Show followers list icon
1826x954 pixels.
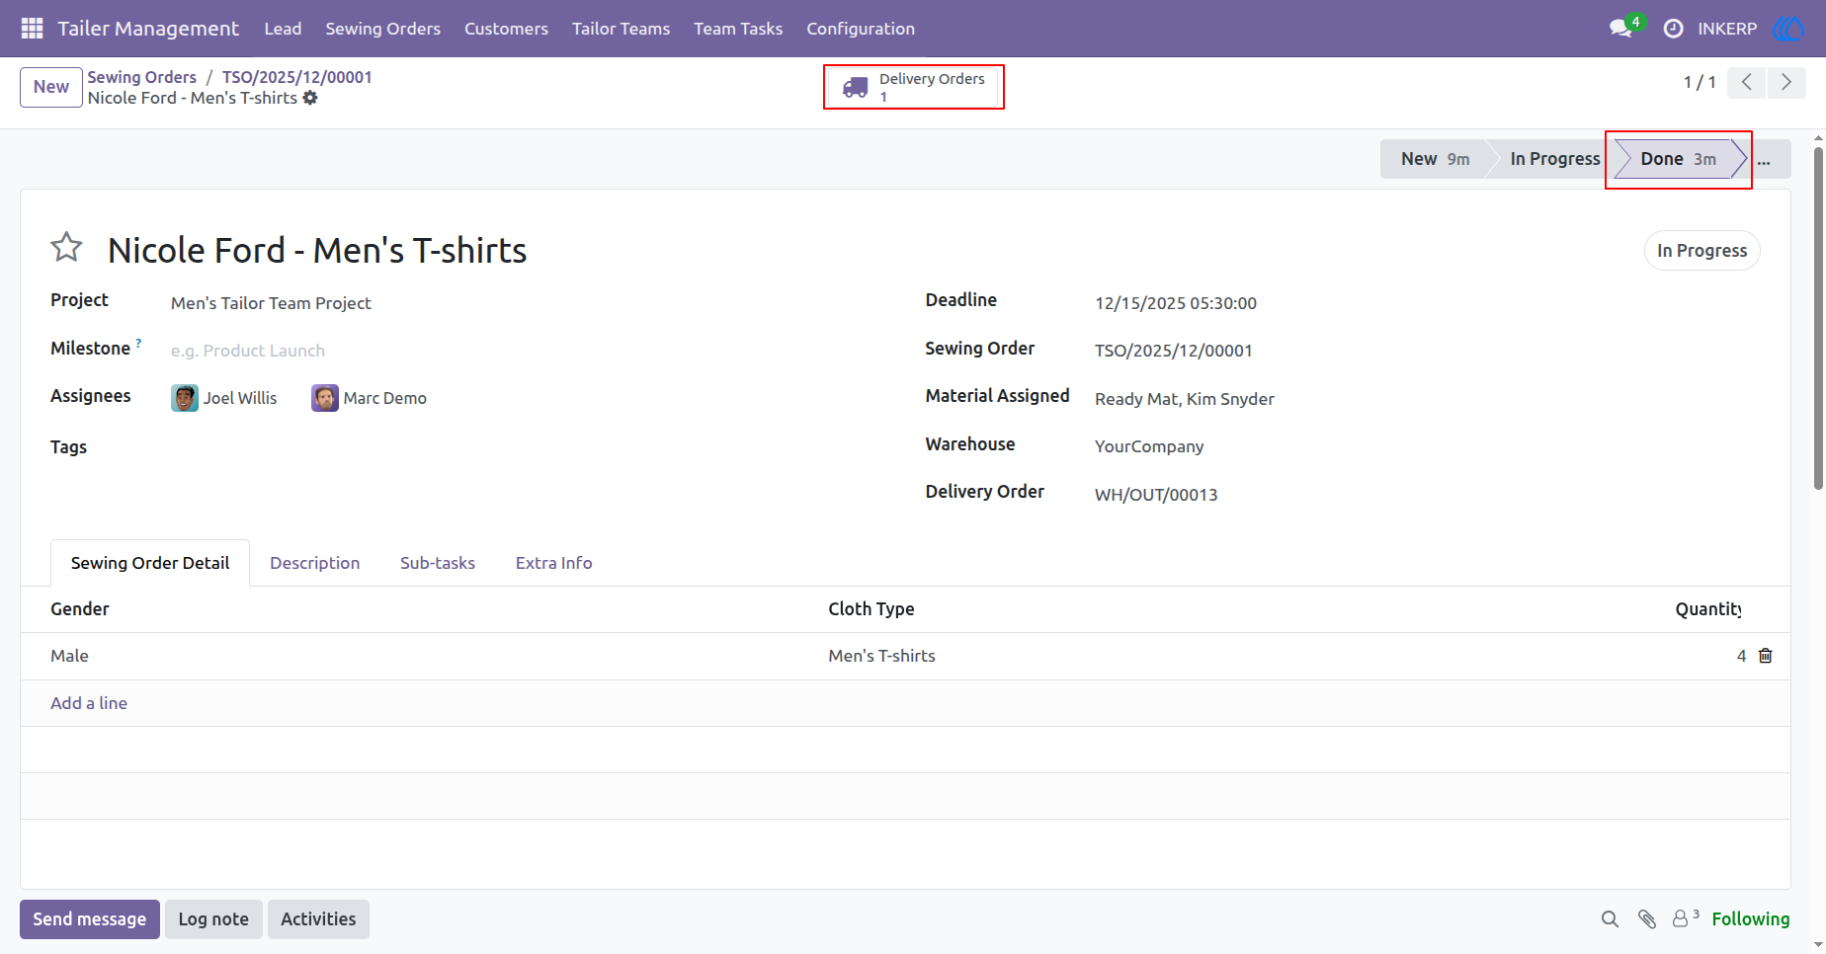tap(1685, 918)
